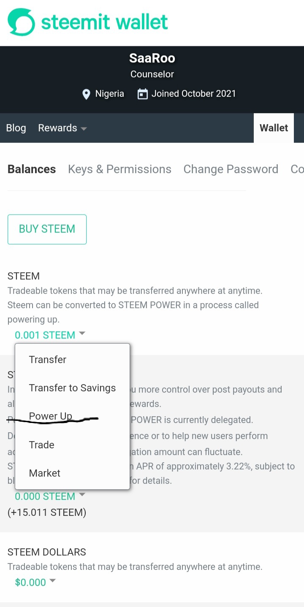Click the calendar icon beside Joined October 2021

pyautogui.click(x=143, y=94)
